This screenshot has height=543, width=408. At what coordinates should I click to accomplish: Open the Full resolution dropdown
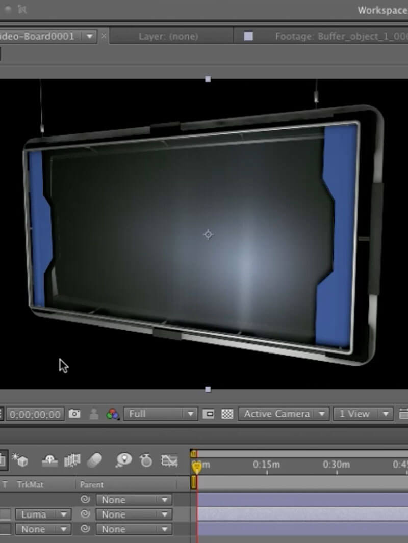coord(161,414)
